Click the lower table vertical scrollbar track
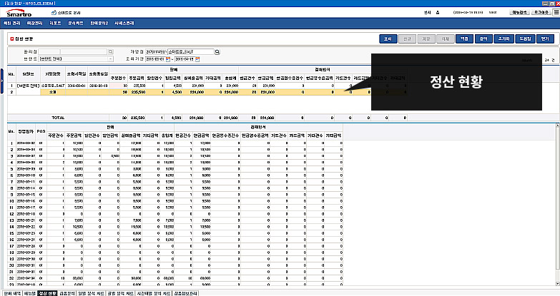560x296 pixels. coord(558,205)
